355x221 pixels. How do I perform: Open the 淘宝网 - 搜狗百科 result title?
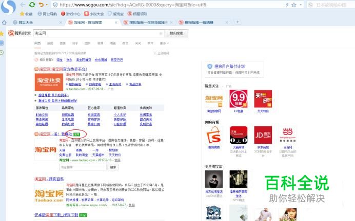[49, 179]
